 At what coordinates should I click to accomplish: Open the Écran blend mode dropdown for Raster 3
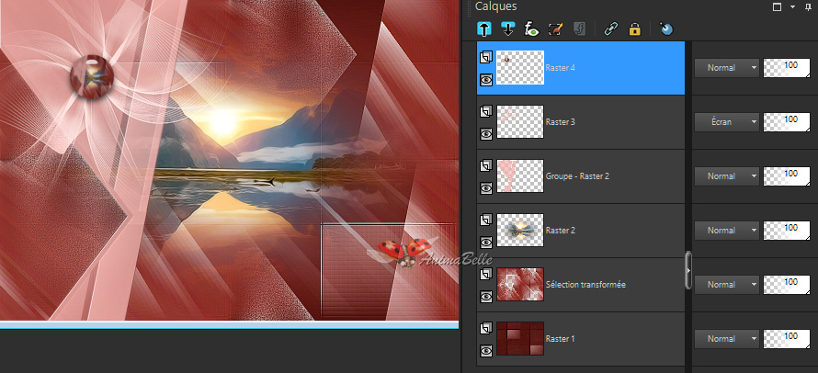click(x=726, y=122)
